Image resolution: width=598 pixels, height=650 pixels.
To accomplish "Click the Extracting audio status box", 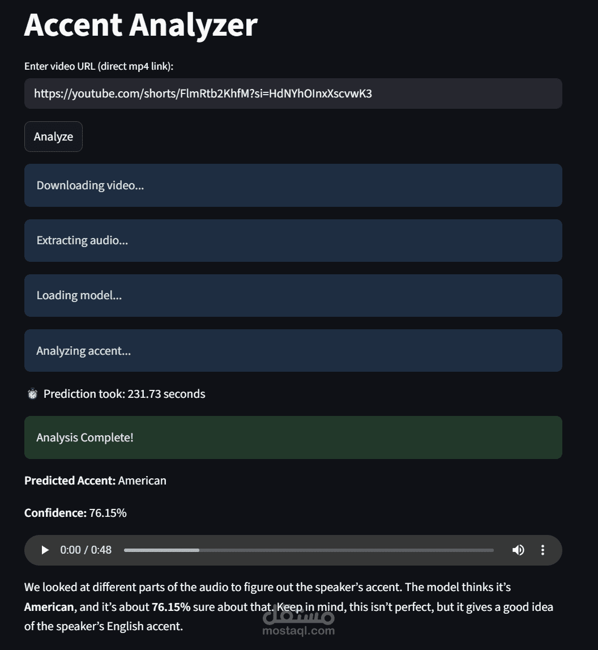I will [293, 240].
